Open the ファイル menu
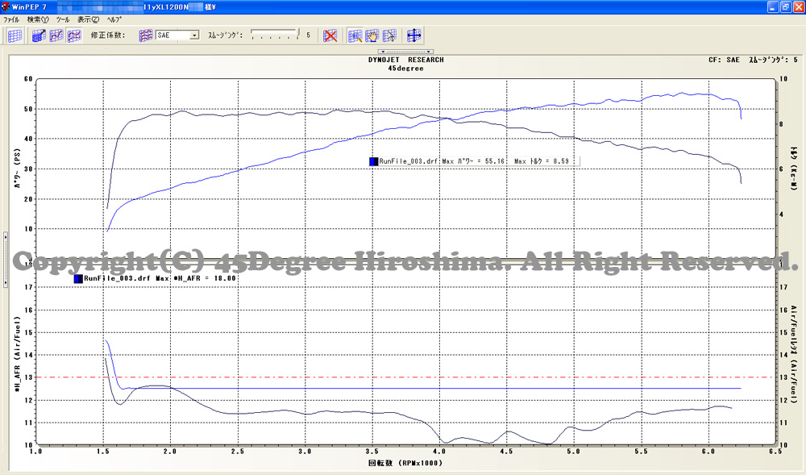The height and width of the screenshot is (475, 806). click(12, 19)
